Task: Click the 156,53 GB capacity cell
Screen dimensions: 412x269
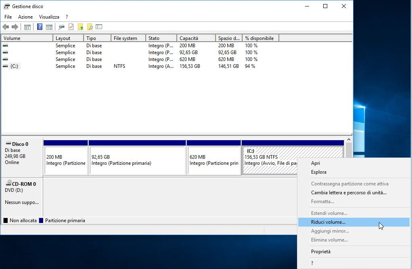Action: 190,66
